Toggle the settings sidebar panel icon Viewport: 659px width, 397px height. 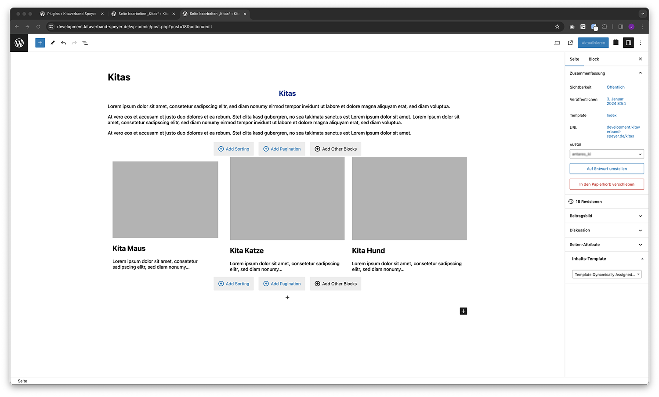[628, 43]
